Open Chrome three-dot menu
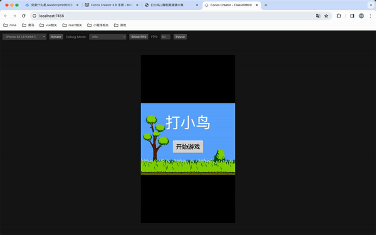Image resolution: width=376 pixels, height=235 pixels. coord(370,16)
